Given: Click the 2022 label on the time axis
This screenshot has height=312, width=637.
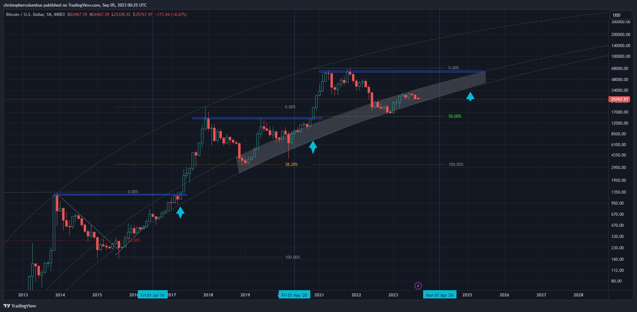Looking at the screenshot, I should pos(356,295).
